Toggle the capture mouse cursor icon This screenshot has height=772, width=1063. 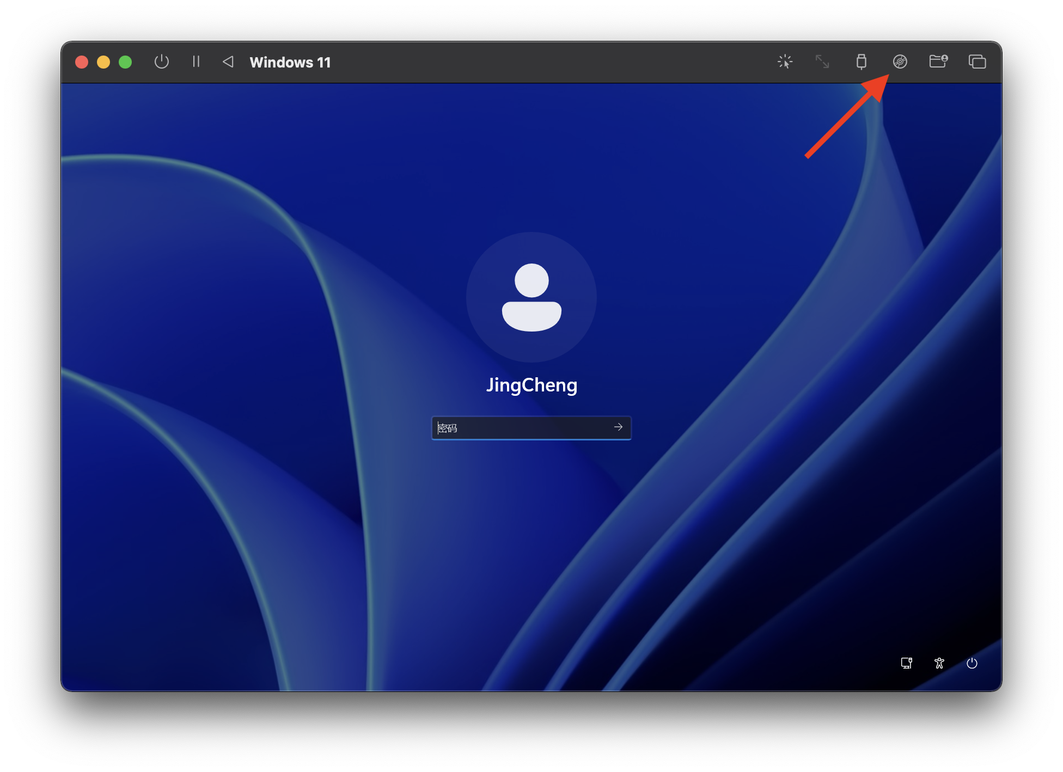coord(785,62)
